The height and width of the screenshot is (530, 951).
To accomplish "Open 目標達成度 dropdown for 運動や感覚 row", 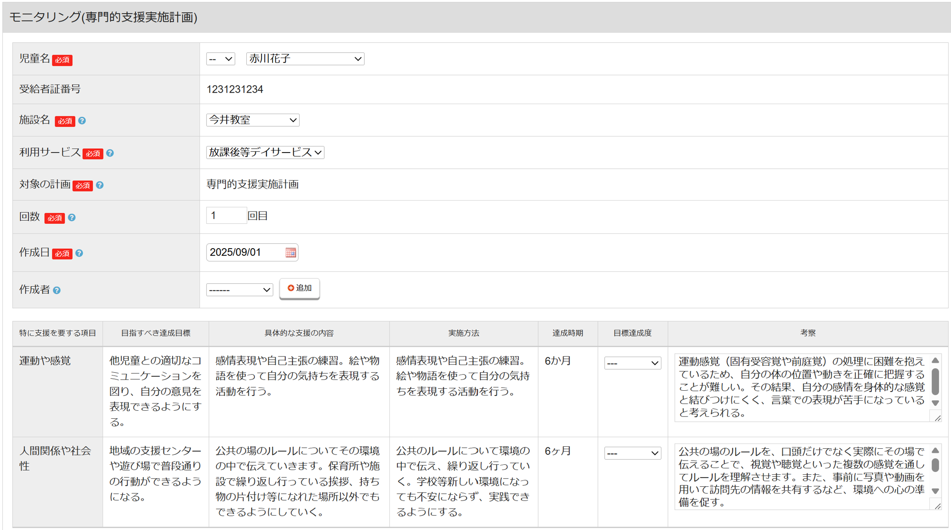I will [x=632, y=363].
